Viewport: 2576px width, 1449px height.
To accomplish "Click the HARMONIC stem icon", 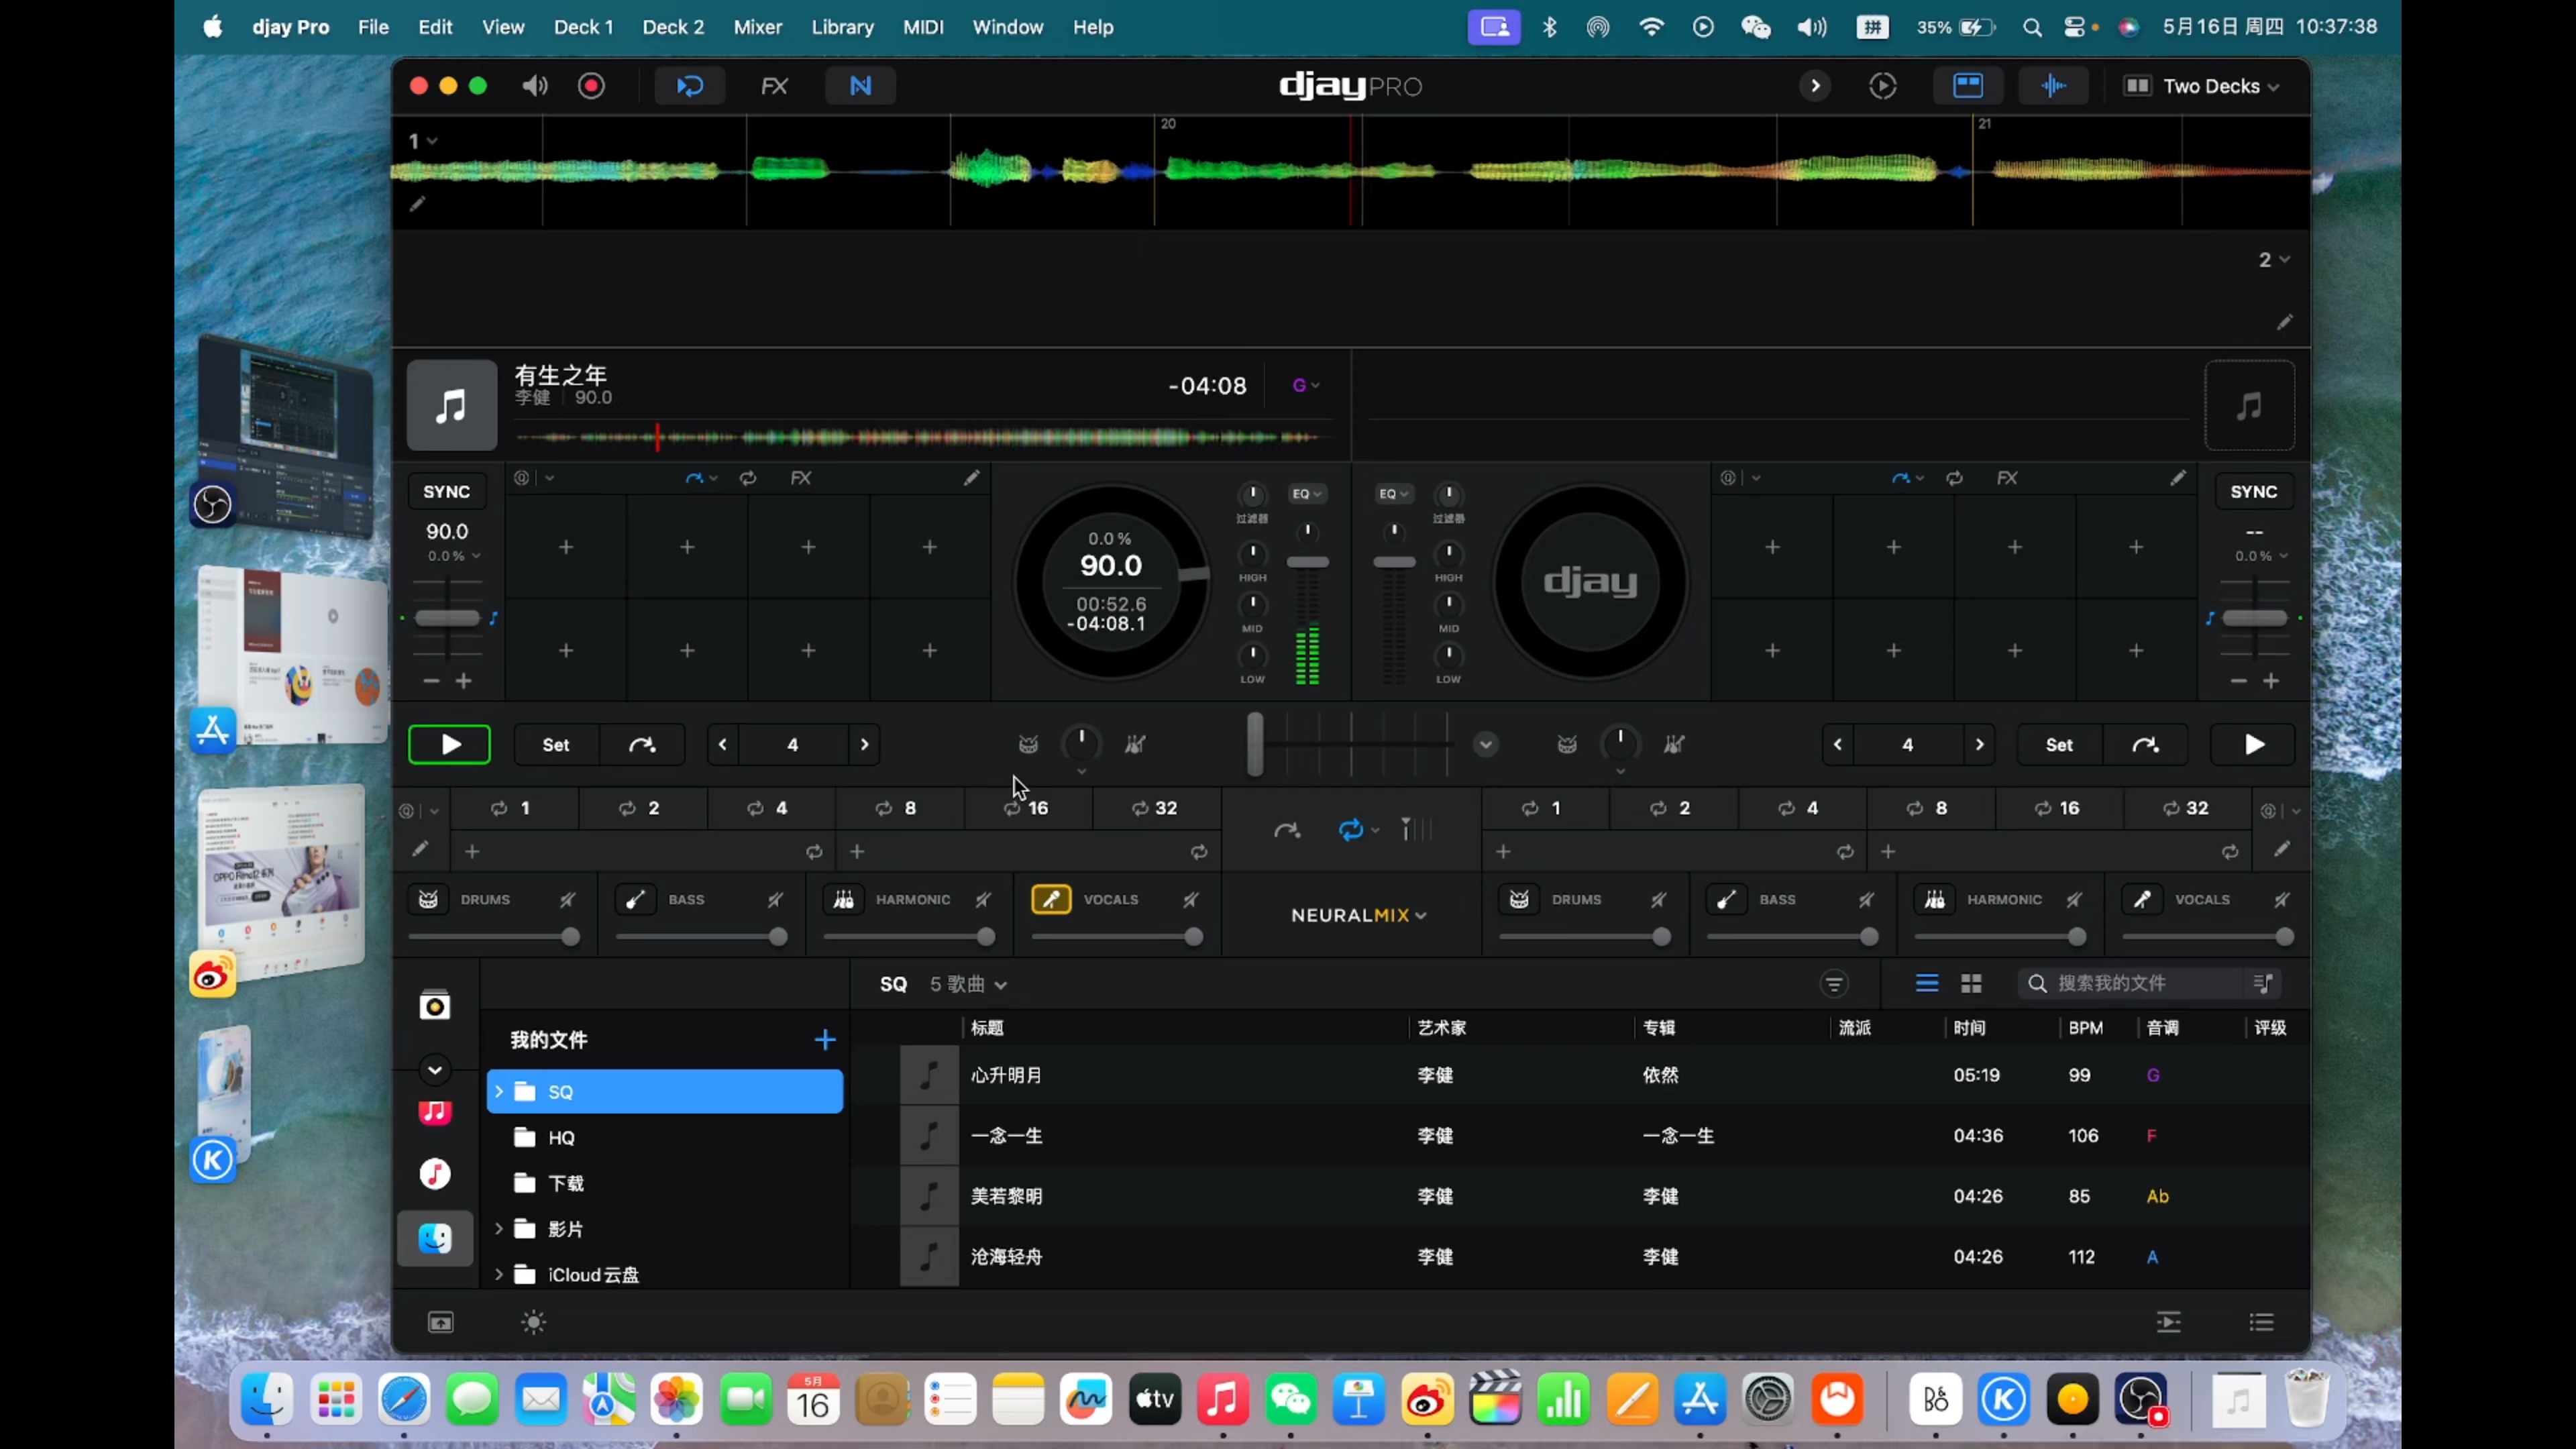I will coord(842,899).
